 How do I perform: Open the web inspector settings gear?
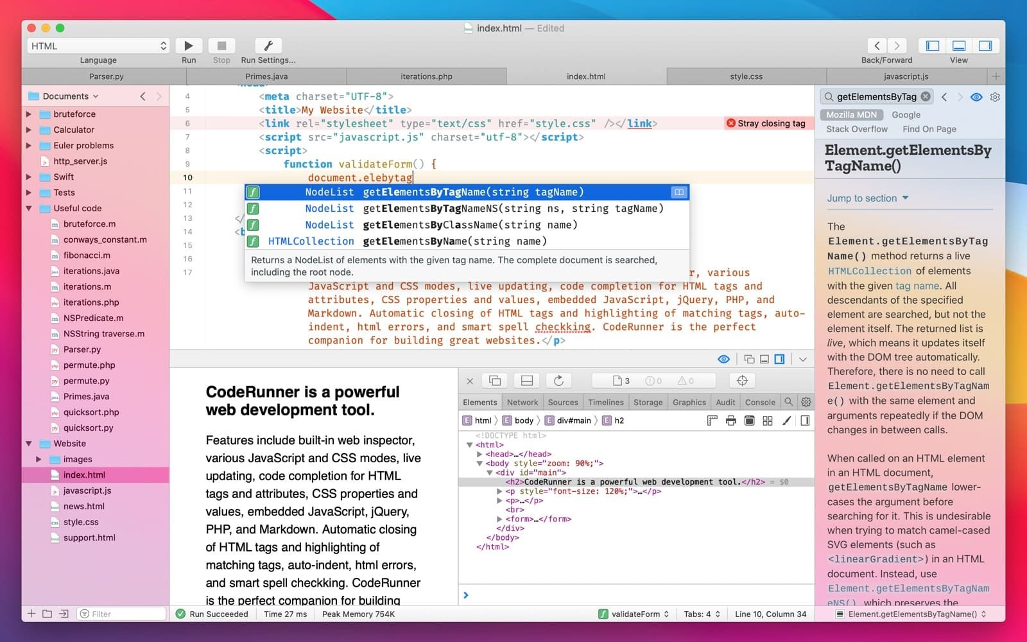click(x=806, y=402)
